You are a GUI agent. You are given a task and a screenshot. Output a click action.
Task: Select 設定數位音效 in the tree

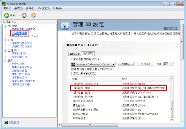pyautogui.click(x=19, y=78)
